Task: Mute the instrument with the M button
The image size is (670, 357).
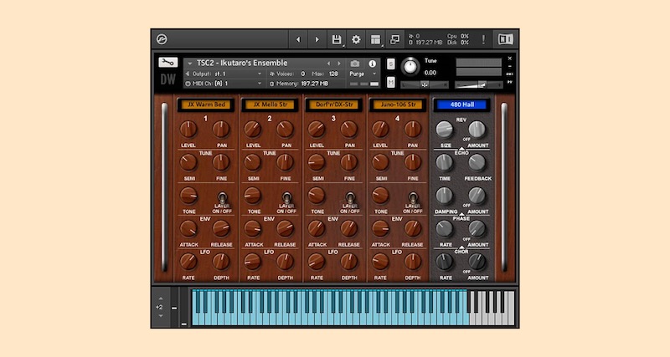Action: coord(390,82)
